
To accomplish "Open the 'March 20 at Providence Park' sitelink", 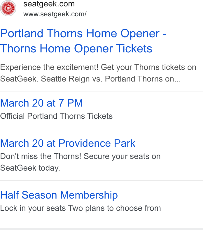I will coord(68,143).
